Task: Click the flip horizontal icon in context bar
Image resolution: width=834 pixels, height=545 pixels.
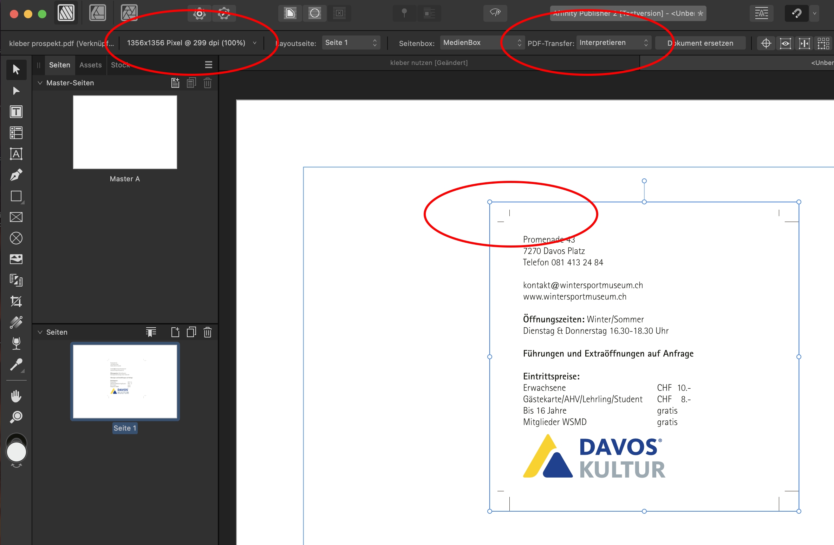Action: pyautogui.click(x=804, y=43)
